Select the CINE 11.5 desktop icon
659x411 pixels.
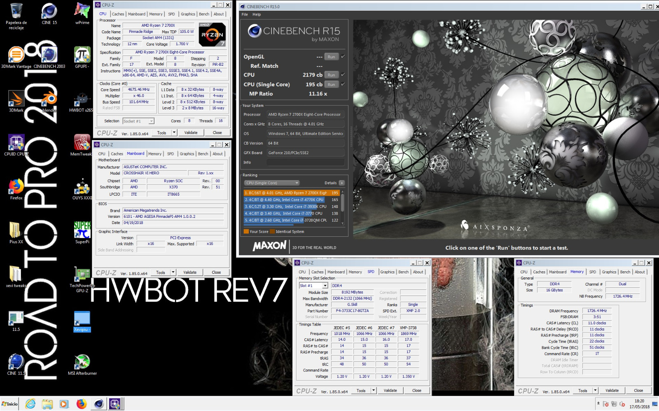point(16,365)
